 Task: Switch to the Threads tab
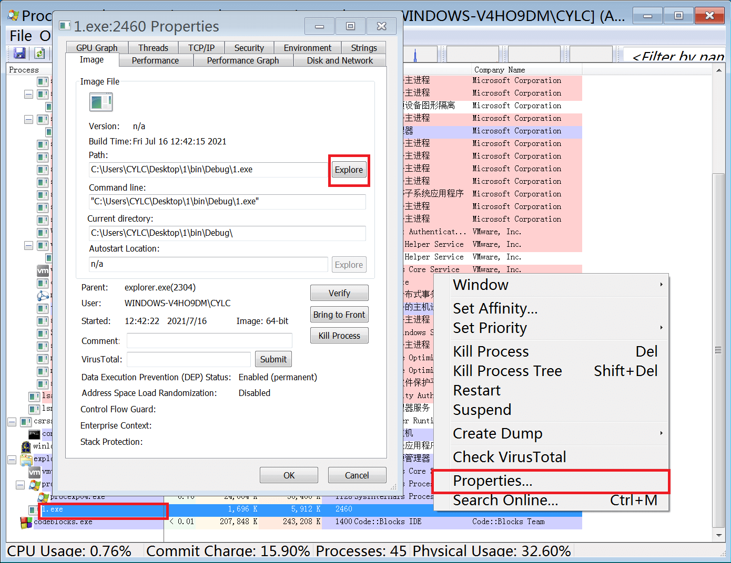click(153, 48)
